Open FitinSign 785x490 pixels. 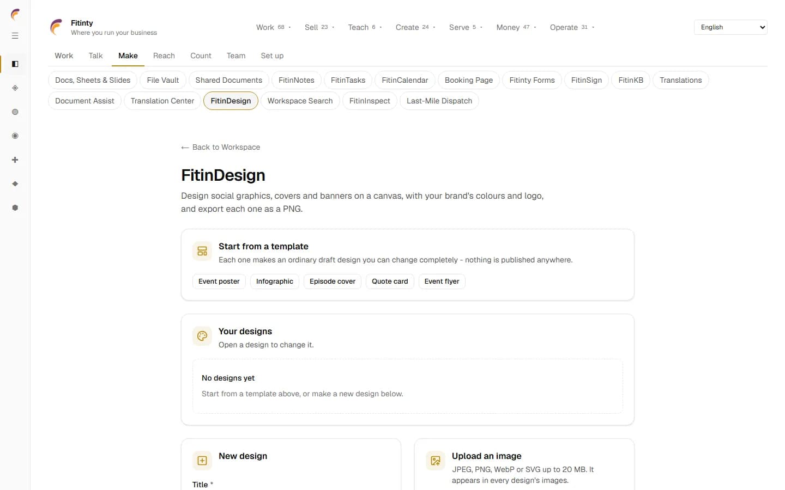(x=587, y=80)
